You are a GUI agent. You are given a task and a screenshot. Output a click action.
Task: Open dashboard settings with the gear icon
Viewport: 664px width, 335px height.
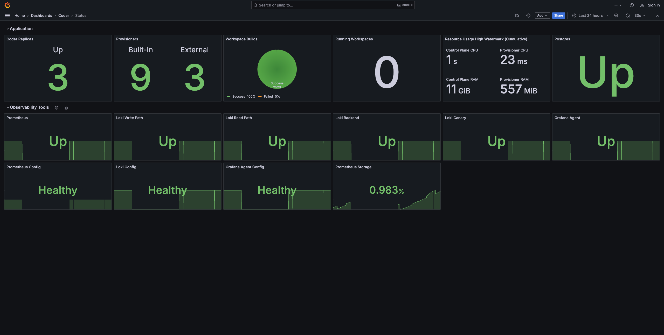point(528,16)
